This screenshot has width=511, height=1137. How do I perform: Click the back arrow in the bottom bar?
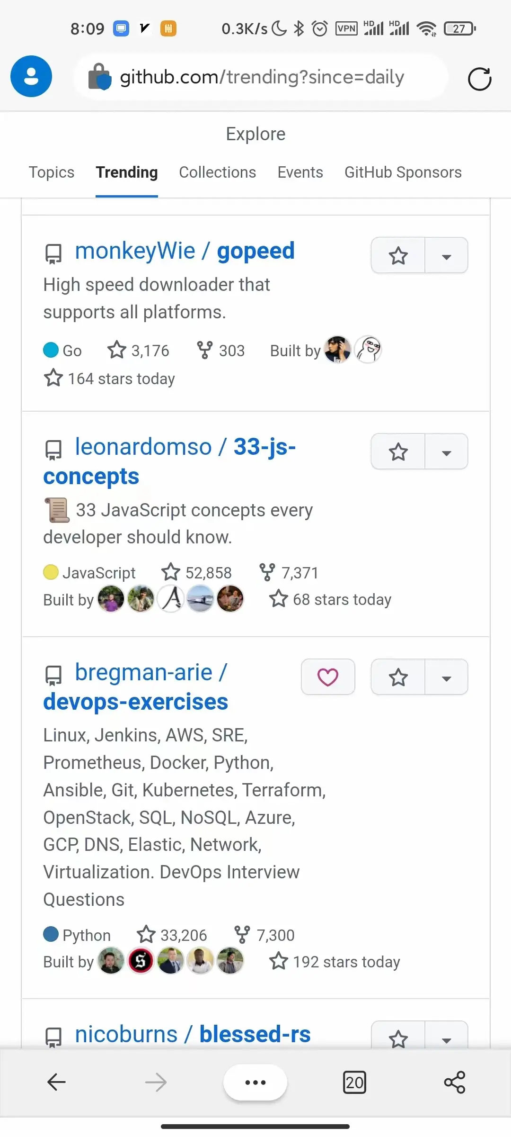56,1082
